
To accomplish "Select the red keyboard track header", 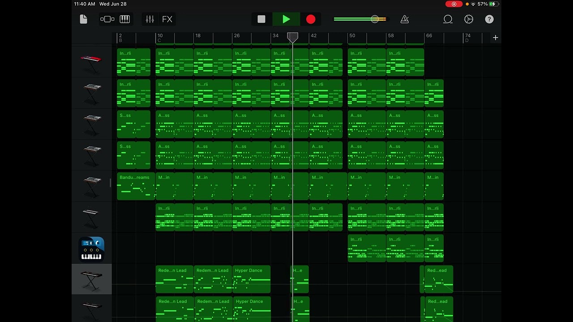I will pos(91,62).
